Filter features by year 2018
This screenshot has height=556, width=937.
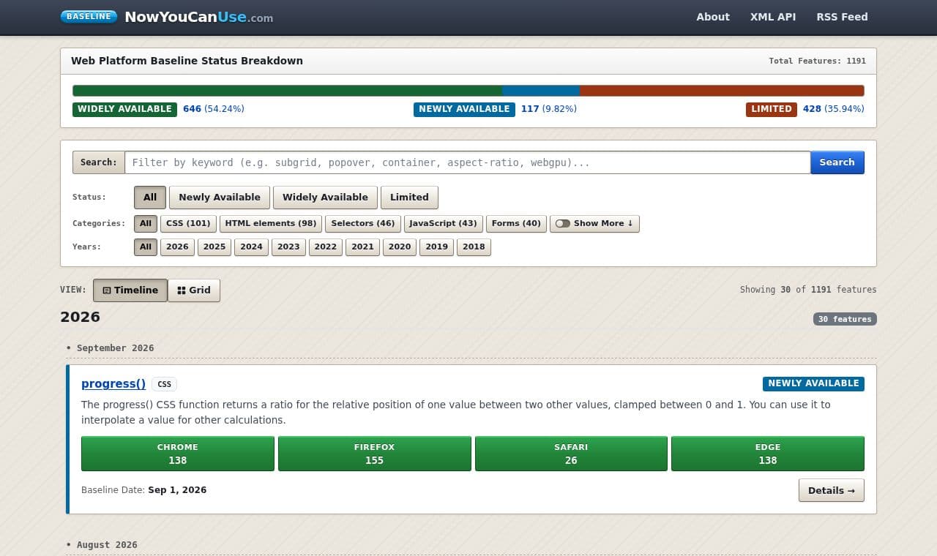(474, 247)
